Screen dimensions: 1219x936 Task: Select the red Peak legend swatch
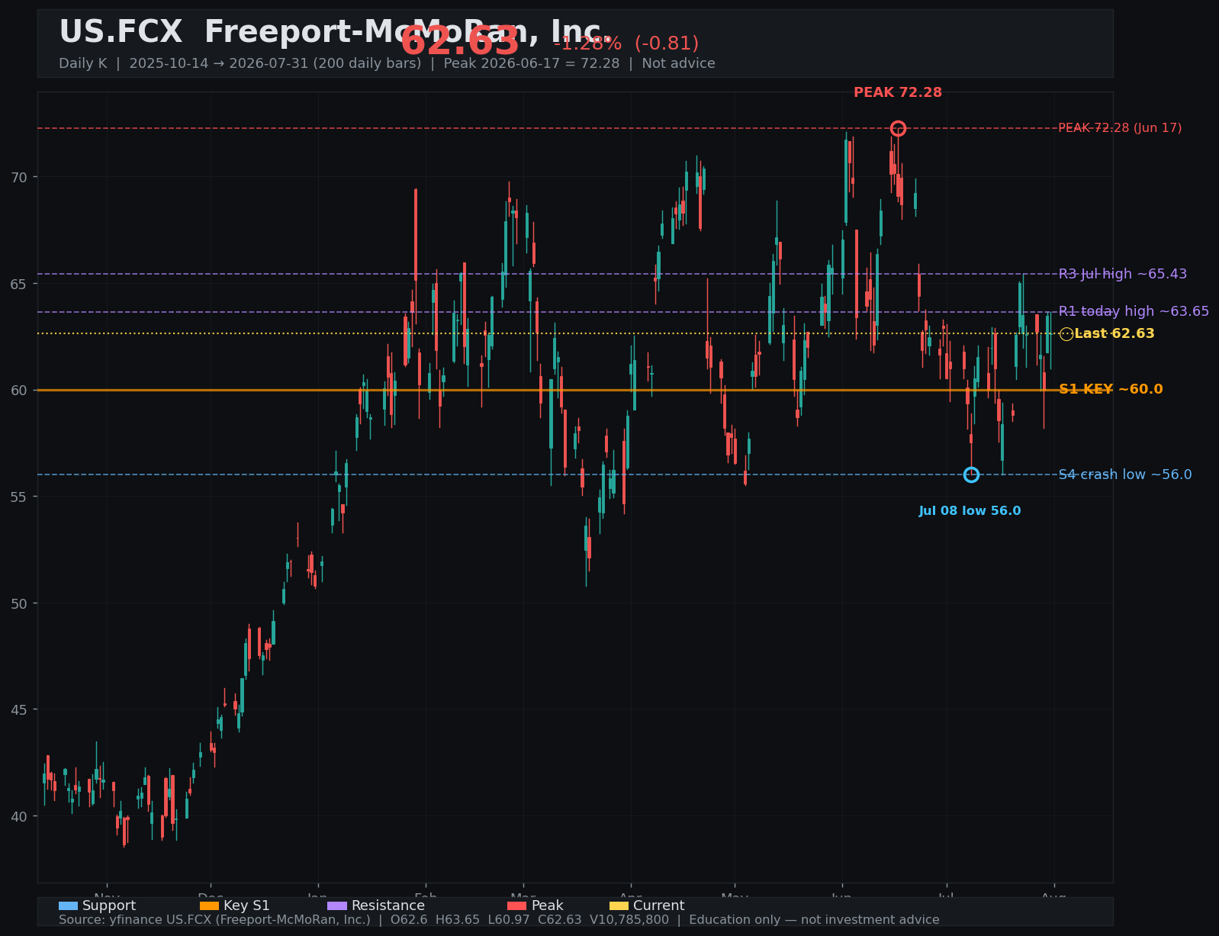pyautogui.click(x=516, y=906)
